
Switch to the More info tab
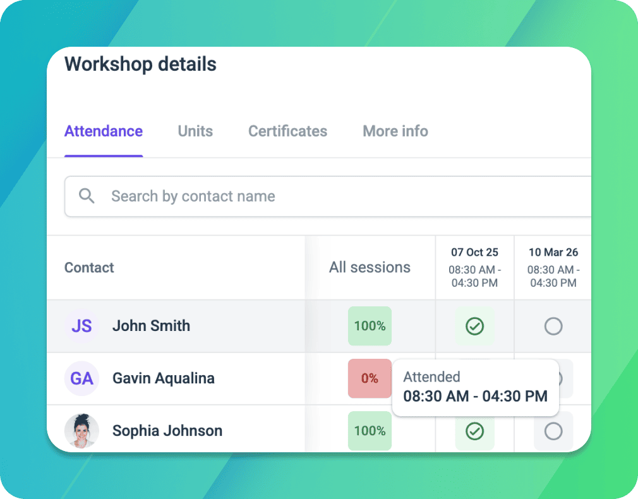(x=395, y=131)
